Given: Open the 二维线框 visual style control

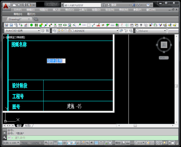Looking at the screenshot, I should [19, 37].
